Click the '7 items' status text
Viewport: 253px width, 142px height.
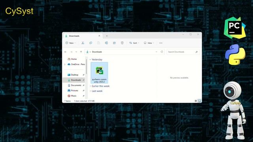point(68,101)
